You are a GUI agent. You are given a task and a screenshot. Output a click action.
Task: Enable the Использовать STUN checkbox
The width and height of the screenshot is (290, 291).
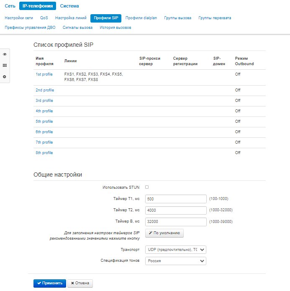coord(147,187)
